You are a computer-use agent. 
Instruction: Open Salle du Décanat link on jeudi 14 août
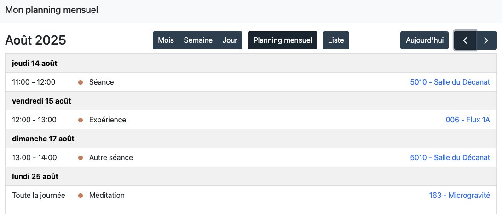[x=450, y=82]
